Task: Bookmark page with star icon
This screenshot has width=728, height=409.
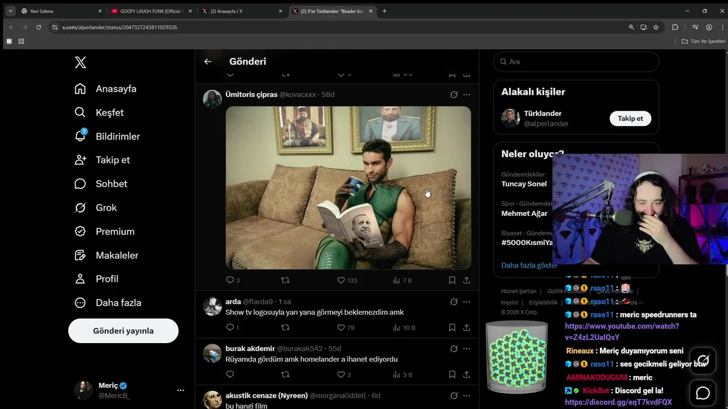Action: 656,27
